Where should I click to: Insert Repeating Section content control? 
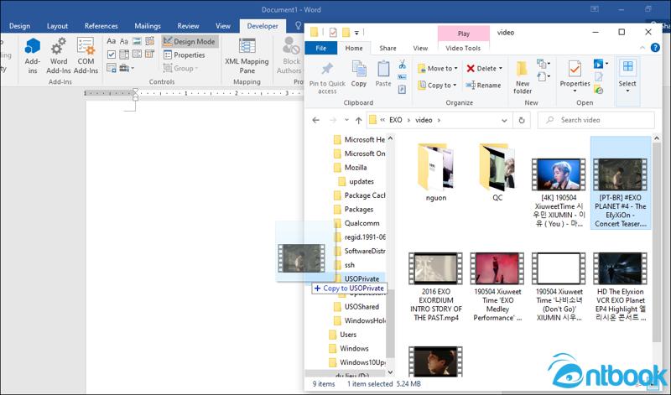(112, 68)
